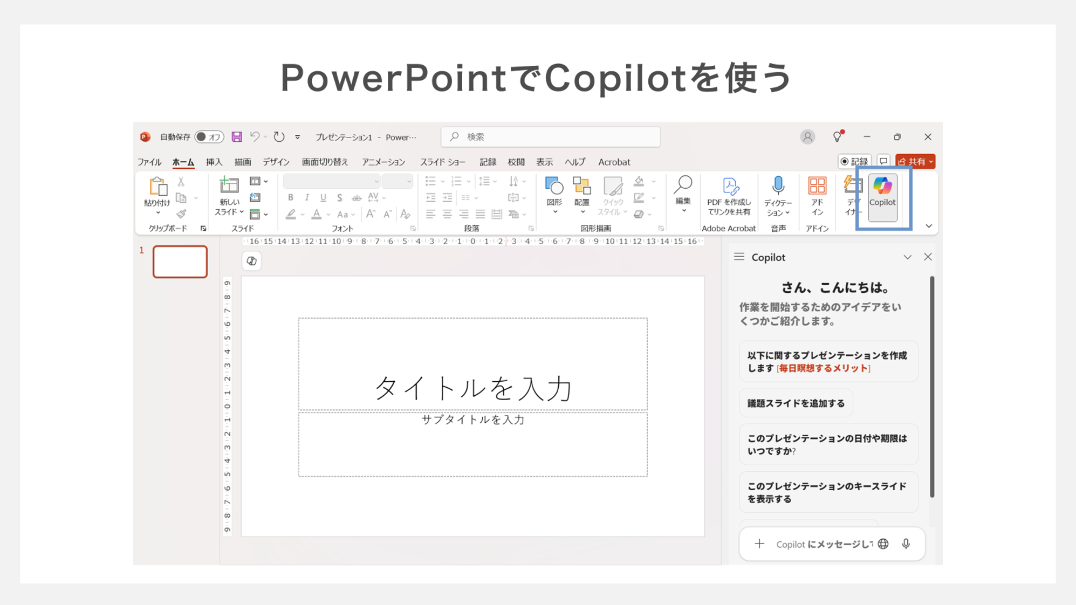Viewport: 1076px width, 605px height.
Task: Switch to the 挿入 (Insert) tab
Action: [x=214, y=162]
